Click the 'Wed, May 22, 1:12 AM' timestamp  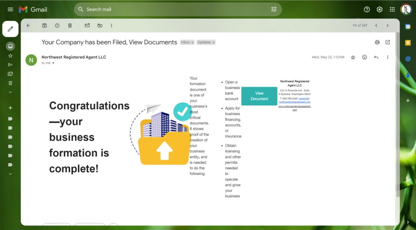coord(328,57)
